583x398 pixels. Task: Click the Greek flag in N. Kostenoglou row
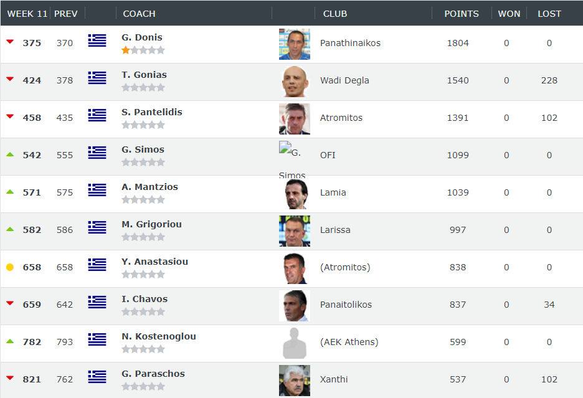coord(97,339)
